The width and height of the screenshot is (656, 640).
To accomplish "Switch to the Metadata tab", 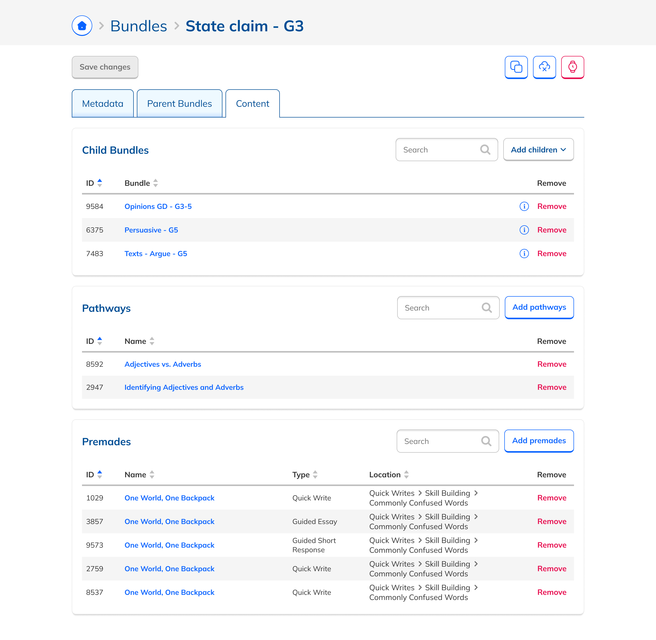I will [x=103, y=103].
